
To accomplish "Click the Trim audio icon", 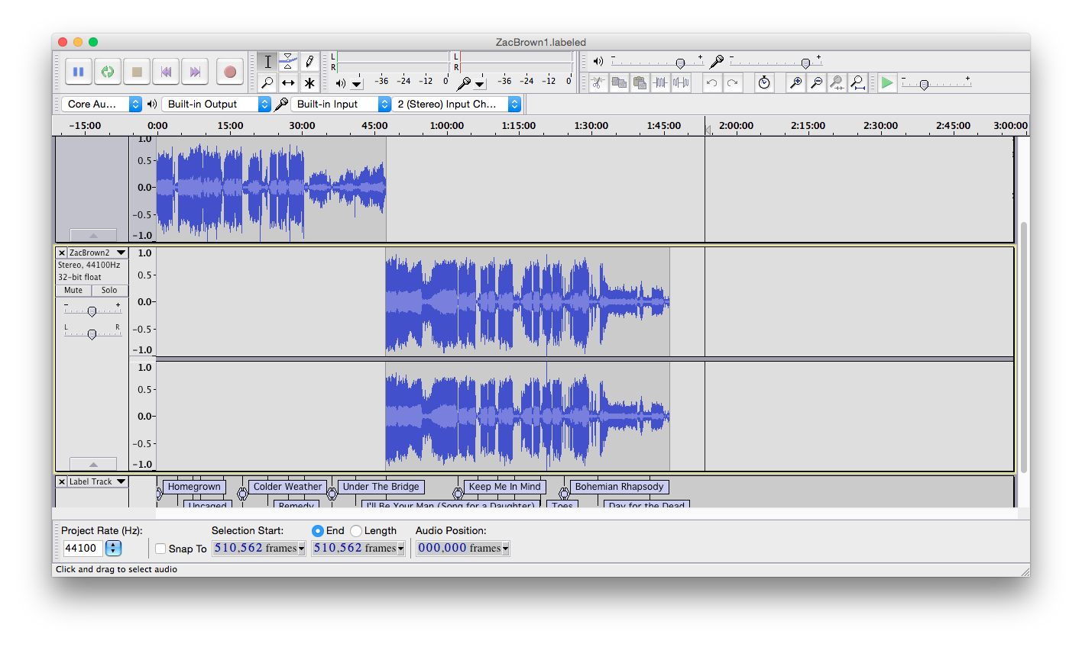I will (660, 82).
